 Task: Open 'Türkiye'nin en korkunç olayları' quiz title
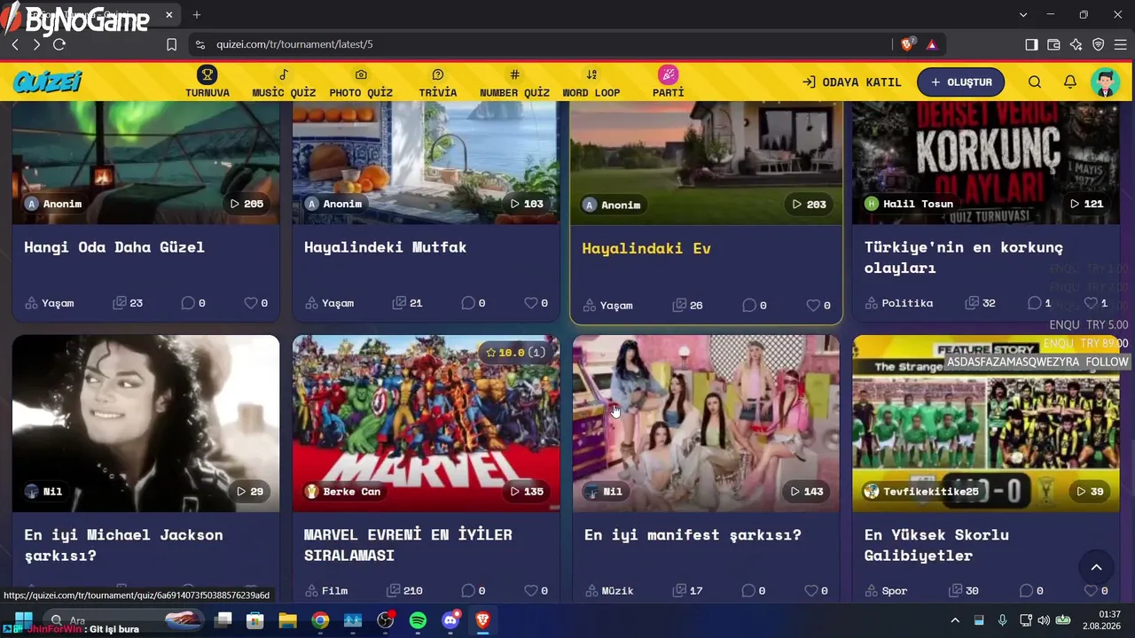[964, 257]
